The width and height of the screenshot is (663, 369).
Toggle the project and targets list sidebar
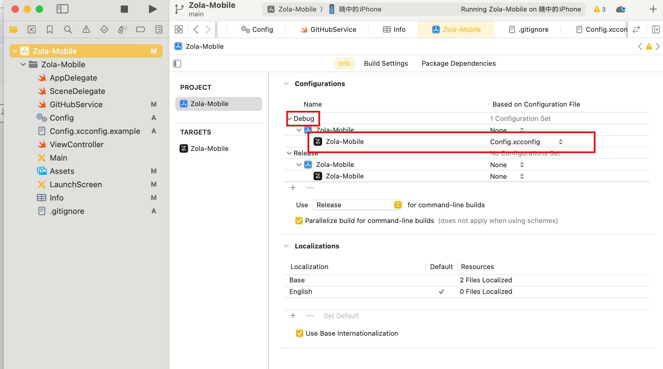177,64
